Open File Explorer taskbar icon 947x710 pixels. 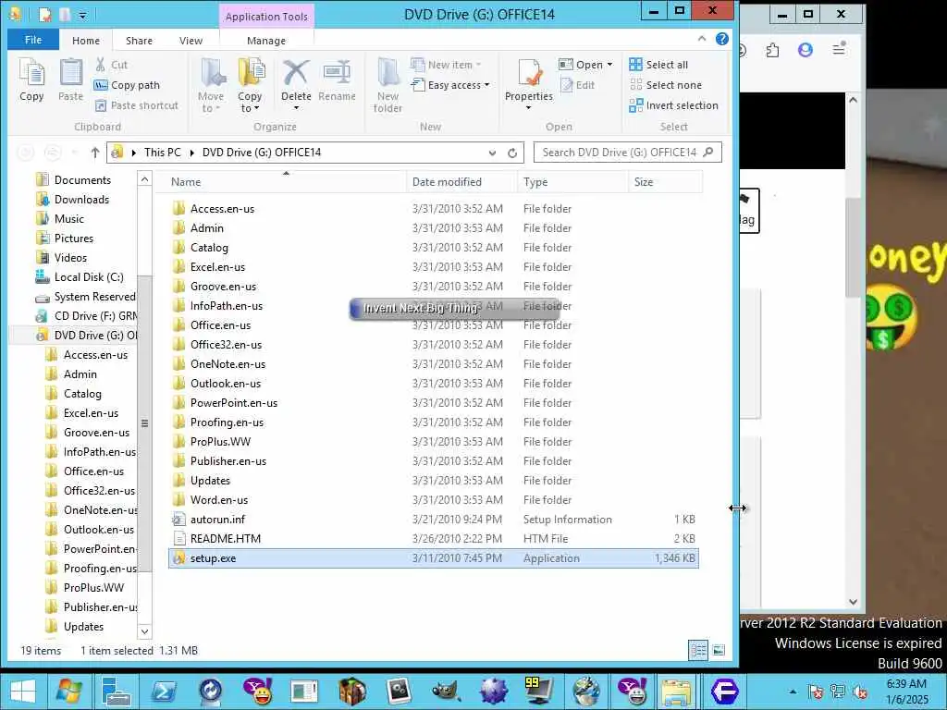[676, 691]
